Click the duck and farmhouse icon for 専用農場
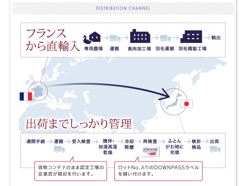This screenshot has height=186, width=246. click(x=92, y=38)
